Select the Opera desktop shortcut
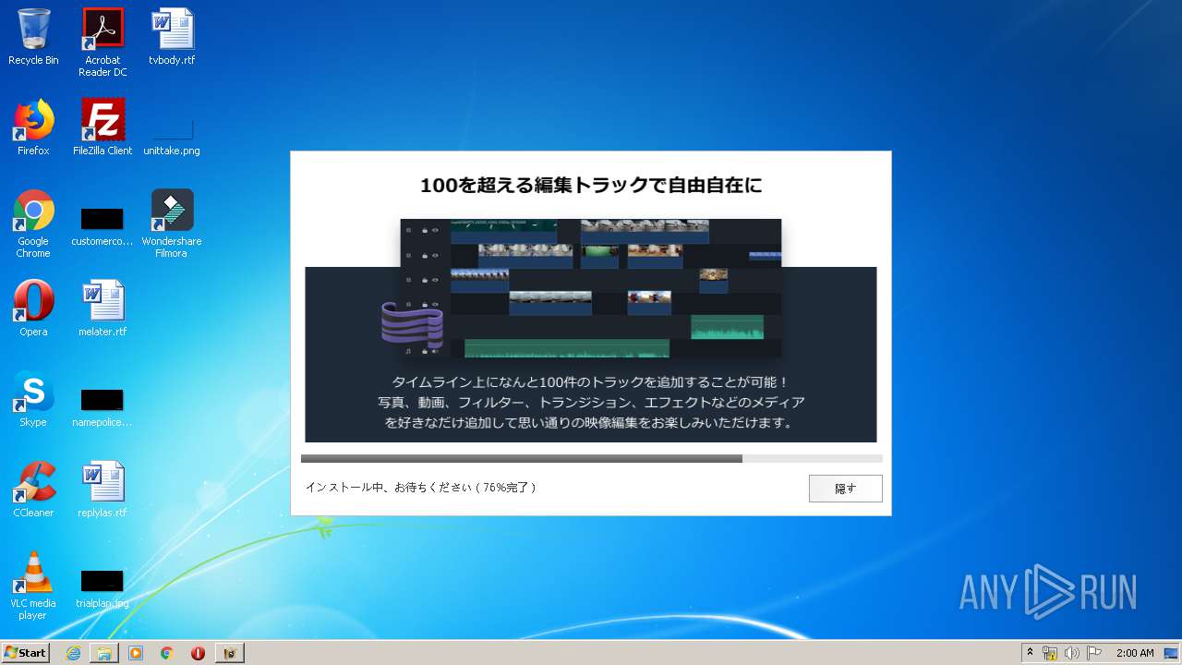The image size is (1182, 665). pos(33,308)
